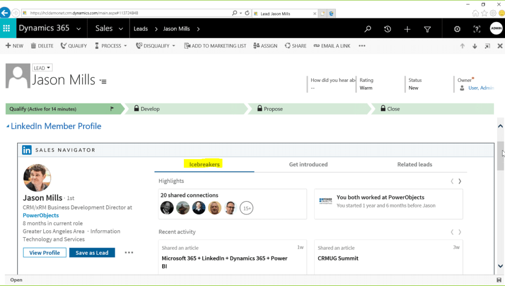Viewport: 505px width, 286px height.
Task: Go to previous record up arrow
Action: [462, 46]
